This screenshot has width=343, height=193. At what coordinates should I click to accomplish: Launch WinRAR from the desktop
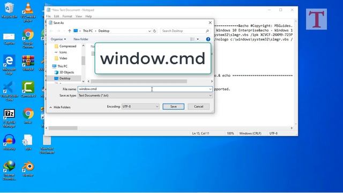coord(28,63)
